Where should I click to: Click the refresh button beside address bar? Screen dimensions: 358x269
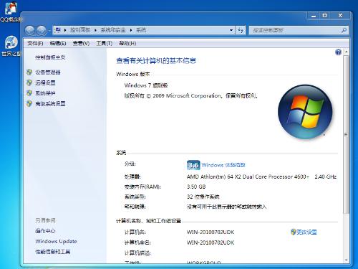pyautogui.click(x=241, y=30)
